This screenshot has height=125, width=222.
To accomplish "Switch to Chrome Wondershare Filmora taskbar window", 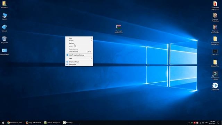I will click(15, 123).
